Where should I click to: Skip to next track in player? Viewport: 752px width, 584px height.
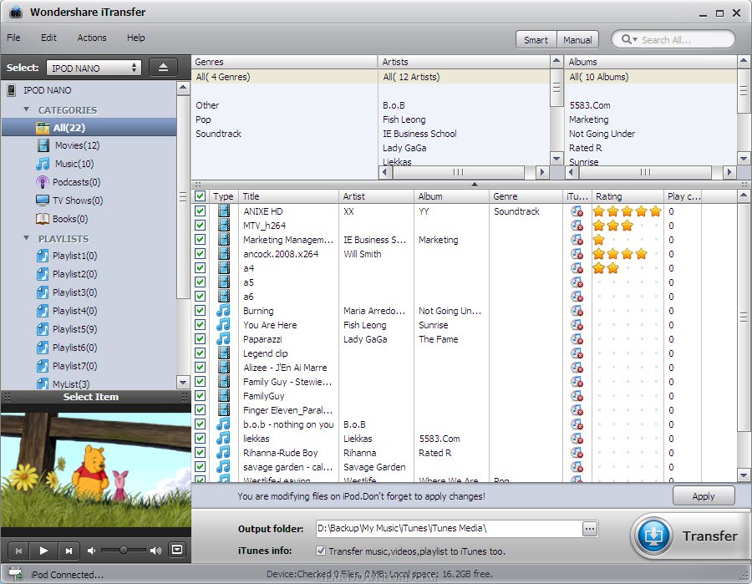click(x=69, y=551)
